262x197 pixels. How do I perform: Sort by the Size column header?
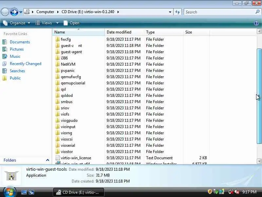196,32
